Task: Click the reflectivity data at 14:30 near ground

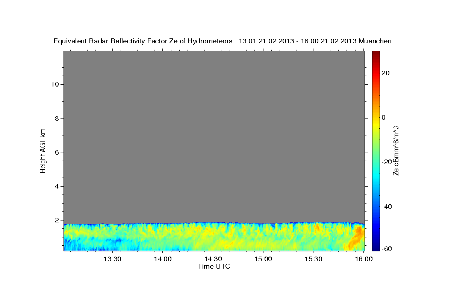Action: [x=213, y=245]
